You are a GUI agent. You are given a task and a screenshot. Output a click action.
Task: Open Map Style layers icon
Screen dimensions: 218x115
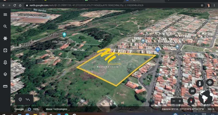[x=5, y=74]
